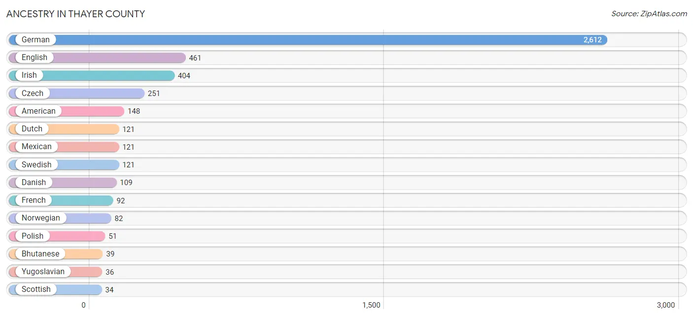
Task: Click the Danish bar label
Action: (x=34, y=183)
